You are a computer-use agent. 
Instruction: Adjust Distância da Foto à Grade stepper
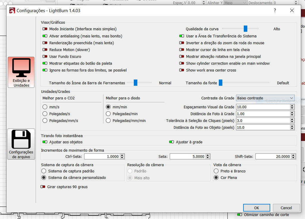292,114
